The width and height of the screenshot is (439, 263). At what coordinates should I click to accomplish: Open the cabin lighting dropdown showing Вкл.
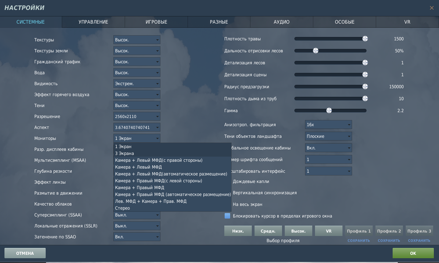tap(328, 148)
